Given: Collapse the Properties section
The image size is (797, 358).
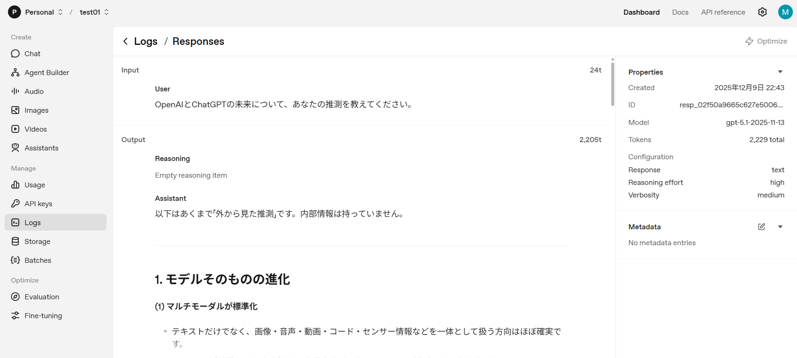Looking at the screenshot, I should coord(780,72).
